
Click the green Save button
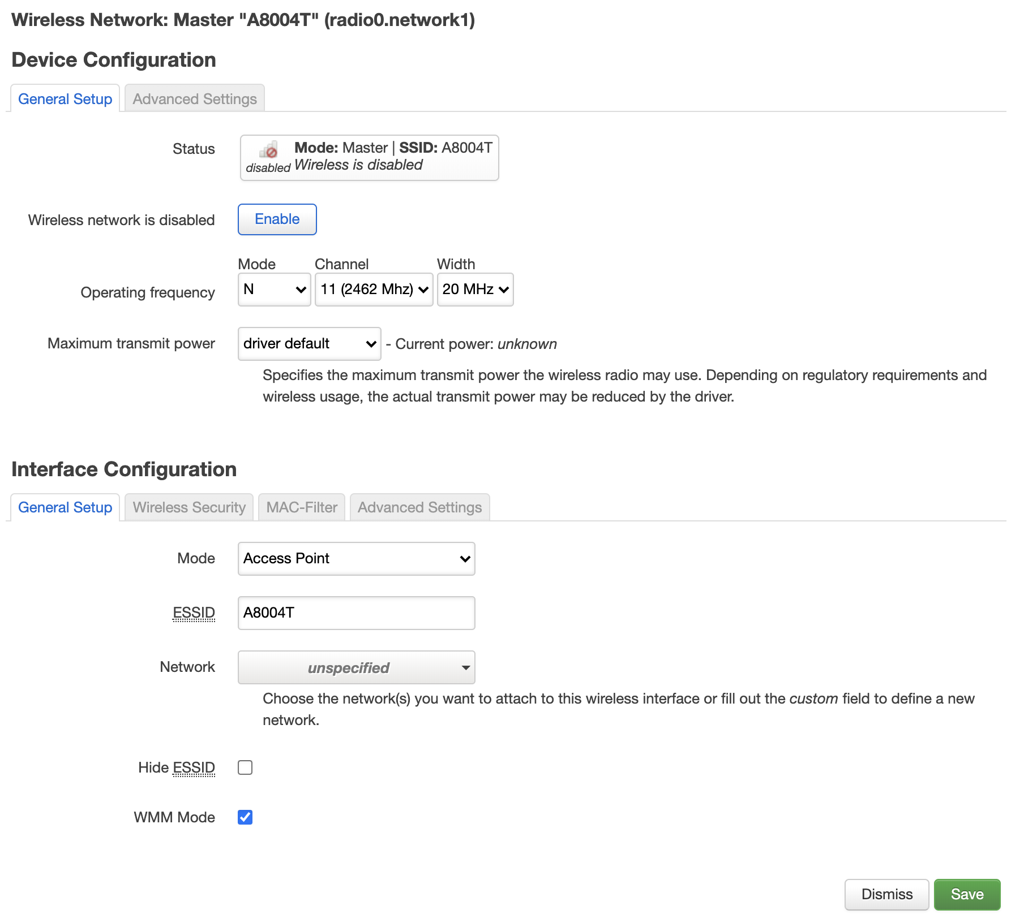tap(967, 894)
